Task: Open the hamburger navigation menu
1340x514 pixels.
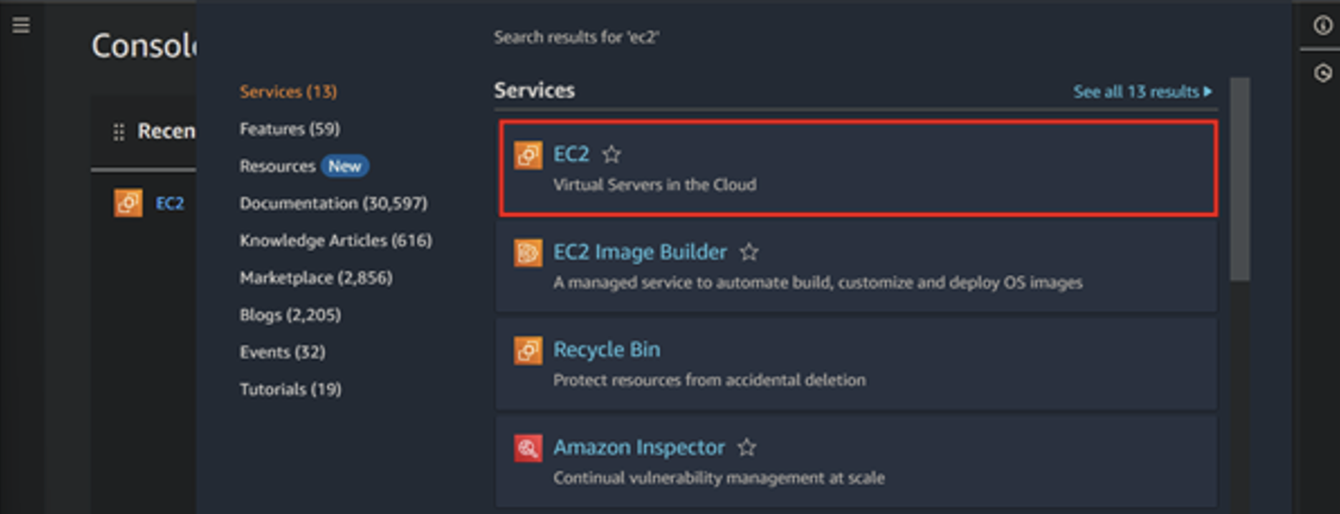Action: point(21,24)
